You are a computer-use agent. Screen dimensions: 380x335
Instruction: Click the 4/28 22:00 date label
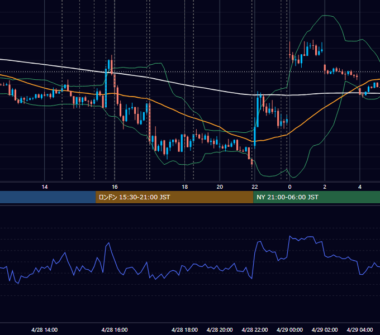255,329
